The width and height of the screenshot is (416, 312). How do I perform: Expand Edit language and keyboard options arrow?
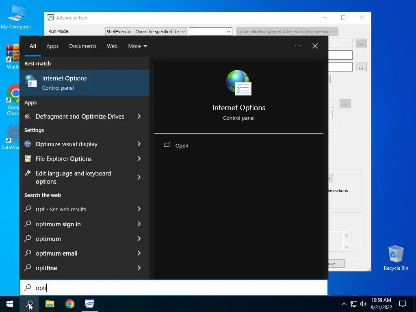tap(139, 177)
